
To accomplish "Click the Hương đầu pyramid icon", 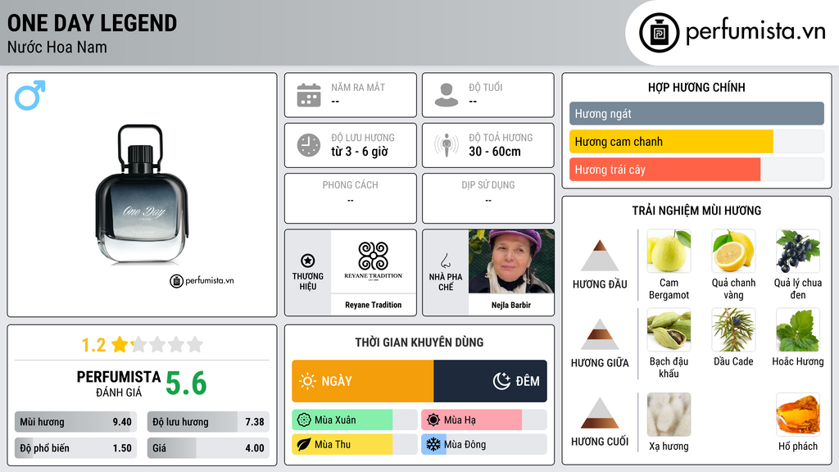I will [x=600, y=256].
